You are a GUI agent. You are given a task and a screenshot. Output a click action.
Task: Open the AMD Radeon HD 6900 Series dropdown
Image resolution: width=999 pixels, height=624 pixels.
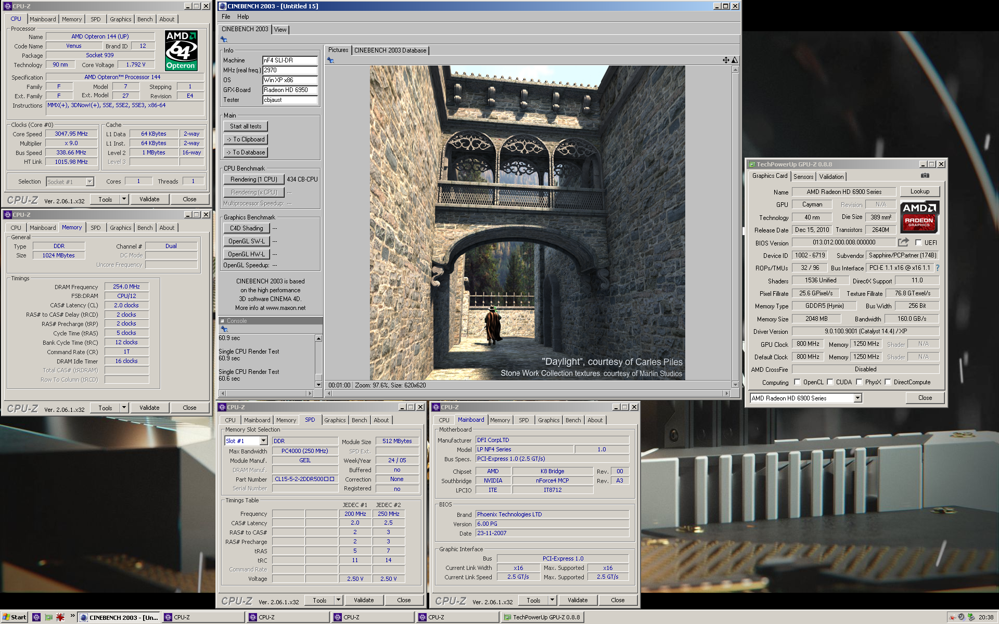(858, 398)
